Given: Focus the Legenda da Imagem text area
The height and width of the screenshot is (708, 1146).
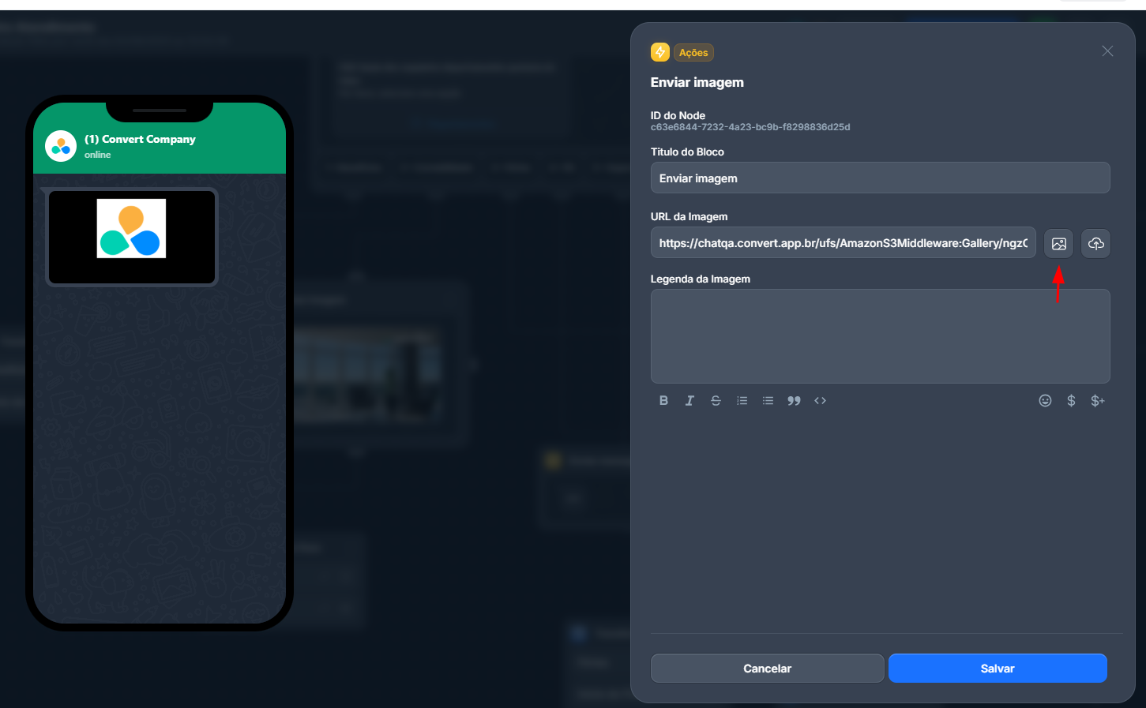Looking at the screenshot, I should point(880,336).
